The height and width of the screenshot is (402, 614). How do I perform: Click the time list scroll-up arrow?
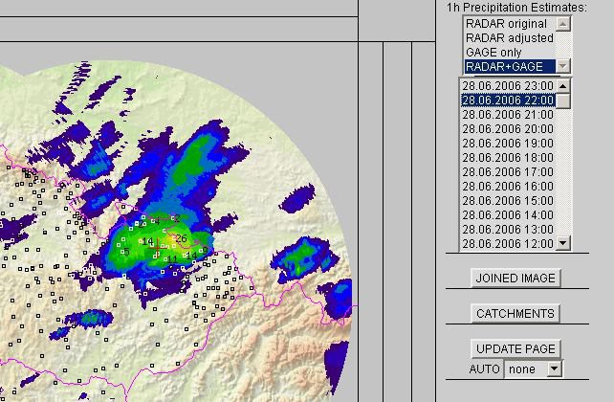[x=563, y=86]
